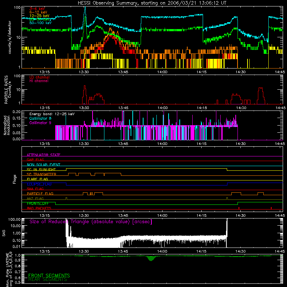This screenshot has height=287, width=287.
Task: Click the PARTICLE_FLAG pulse after 14:30
Action: coord(261,194)
